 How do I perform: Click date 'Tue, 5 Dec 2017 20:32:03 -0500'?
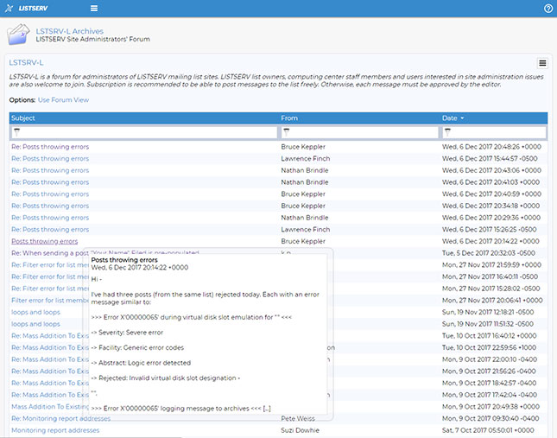pyautogui.click(x=489, y=253)
